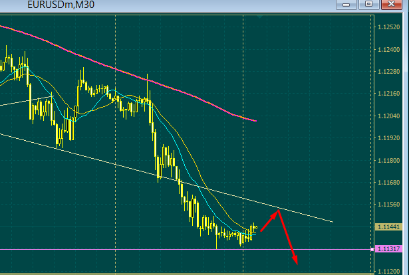Click the current price label 1.11441

(x=388, y=227)
